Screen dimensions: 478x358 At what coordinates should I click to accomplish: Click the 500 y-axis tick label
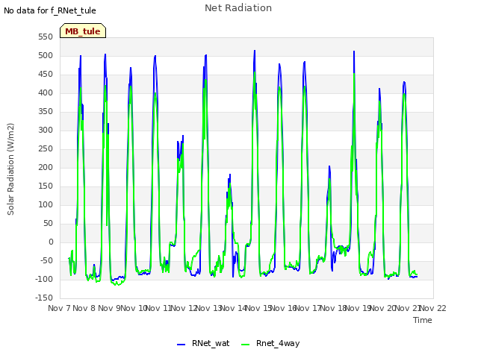[46, 55]
